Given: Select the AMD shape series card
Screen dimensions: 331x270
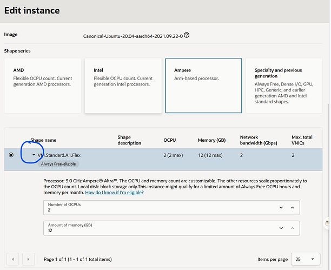Looking at the screenshot, I should coord(43,85).
